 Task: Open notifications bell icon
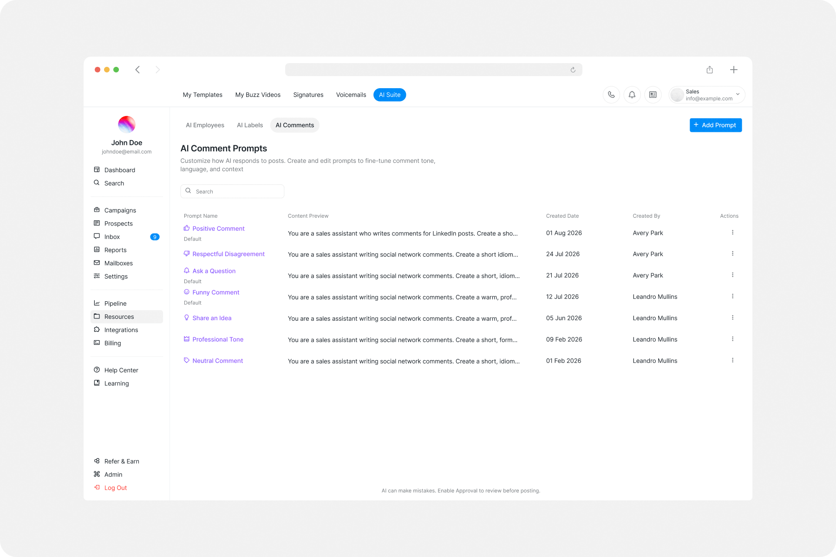(x=632, y=95)
